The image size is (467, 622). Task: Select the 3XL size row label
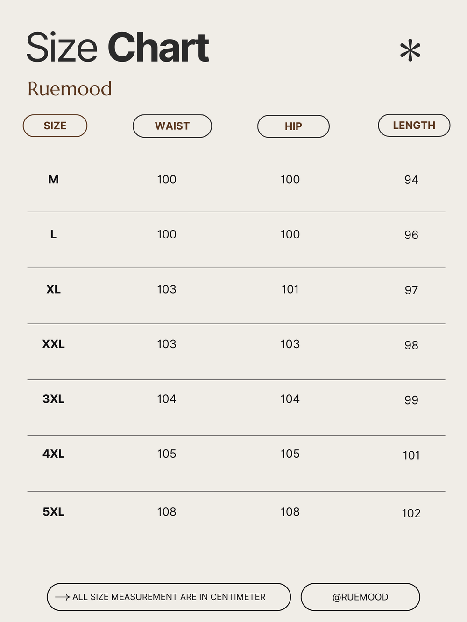[x=53, y=399]
